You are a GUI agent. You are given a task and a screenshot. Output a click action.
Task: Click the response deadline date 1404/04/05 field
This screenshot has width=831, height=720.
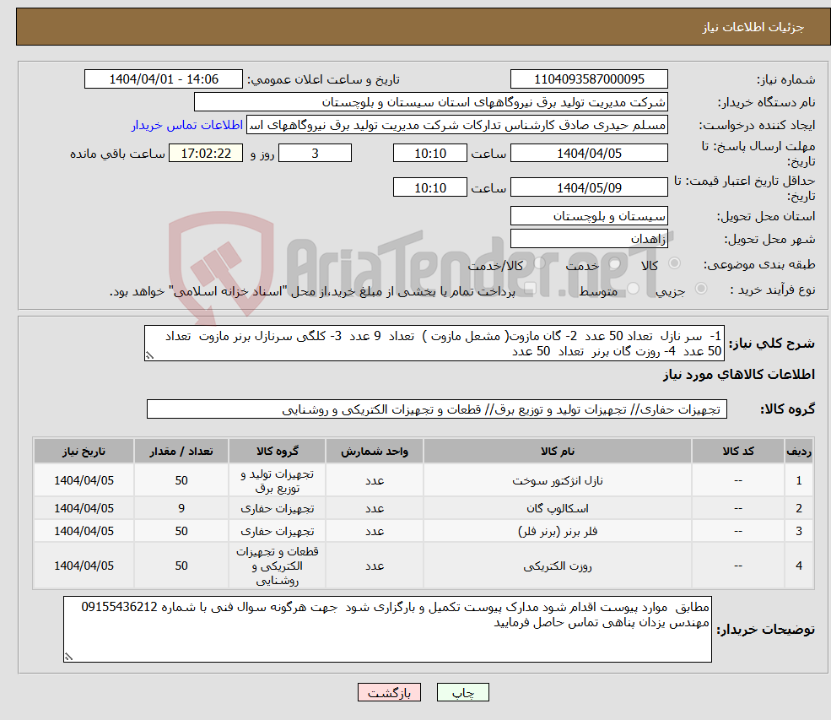(x=589, y=154)
